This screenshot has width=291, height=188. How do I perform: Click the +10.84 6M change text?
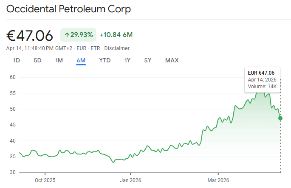coord(116,35)
